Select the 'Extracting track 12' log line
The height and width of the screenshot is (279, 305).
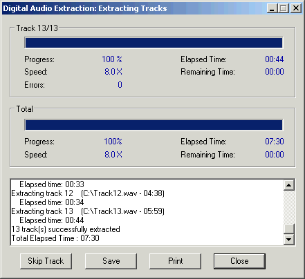point(88,193)
